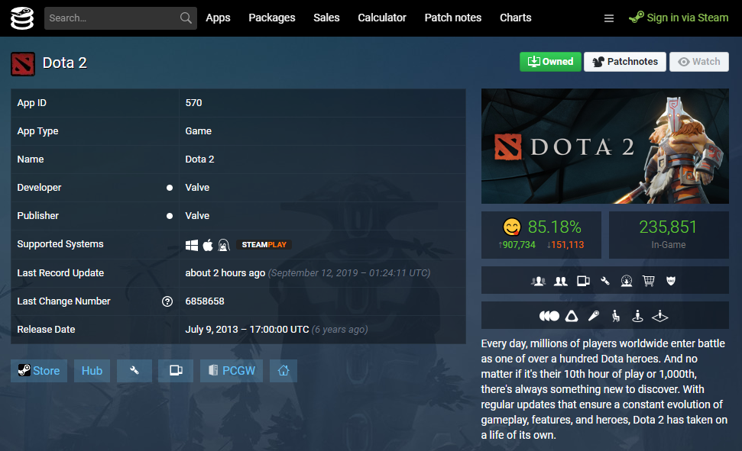This screenshot has width=742, height=451.
Task: Click the smiley rating emoji icon
Action: tap(511, 227)
